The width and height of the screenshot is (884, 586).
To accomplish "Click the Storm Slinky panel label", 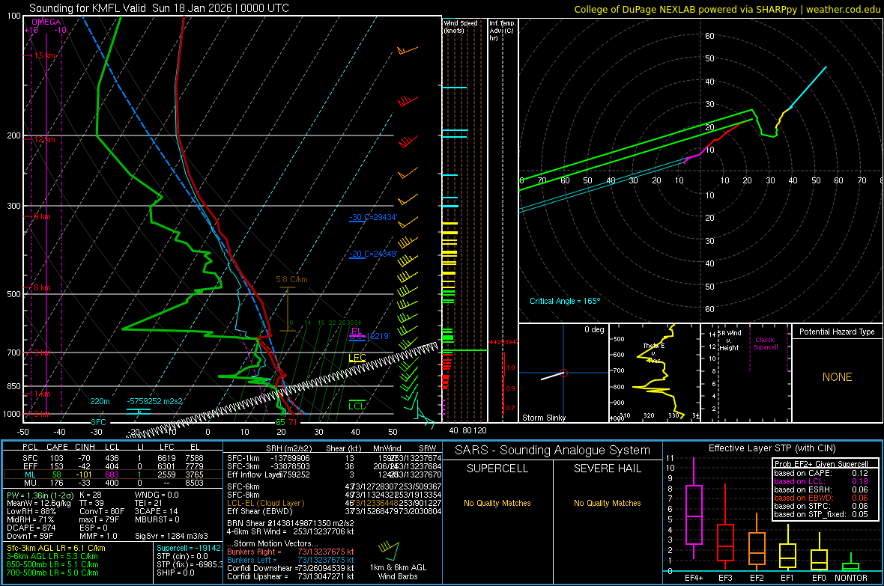I will pos(544,418).
